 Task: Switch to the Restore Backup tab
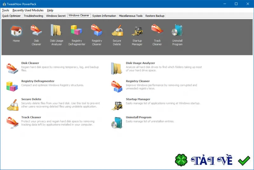[155, 16]
